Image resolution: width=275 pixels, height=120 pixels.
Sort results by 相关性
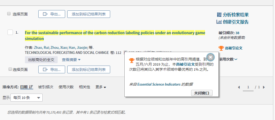coord(84,87)
